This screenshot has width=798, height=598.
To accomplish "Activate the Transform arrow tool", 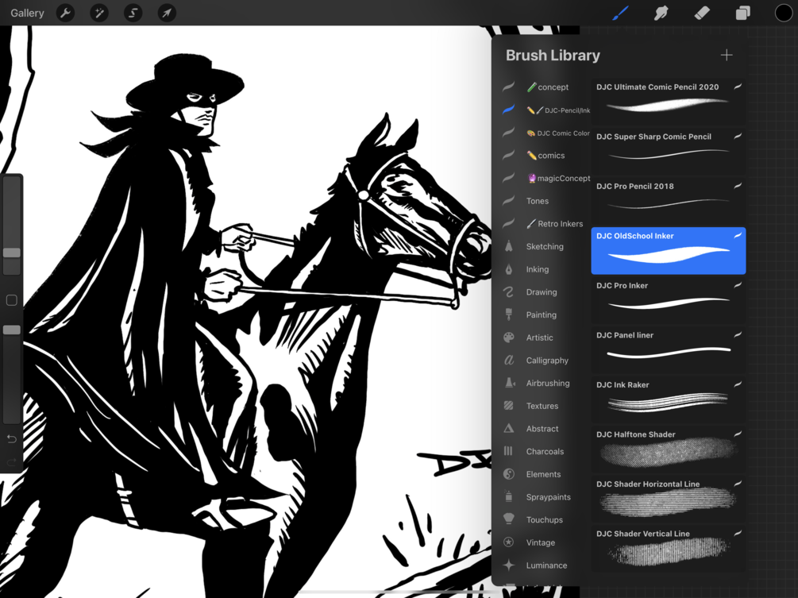I will click(167, 13).
